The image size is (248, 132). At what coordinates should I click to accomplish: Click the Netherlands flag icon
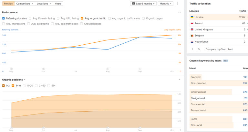click(192, 42)
